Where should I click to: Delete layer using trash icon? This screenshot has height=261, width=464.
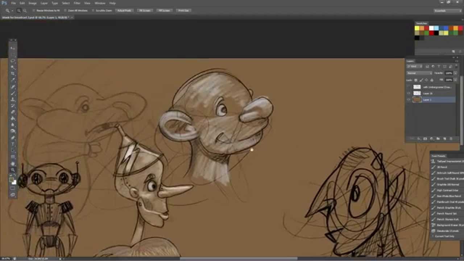click(x=451, y=138)
